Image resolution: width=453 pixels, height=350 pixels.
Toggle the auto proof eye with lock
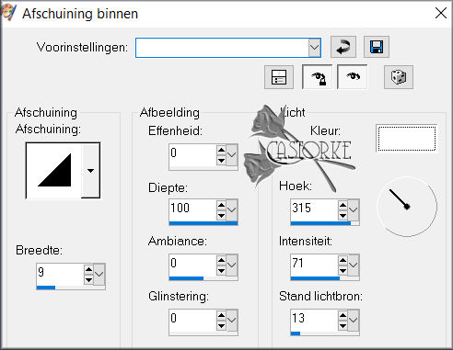pos(318,77)
